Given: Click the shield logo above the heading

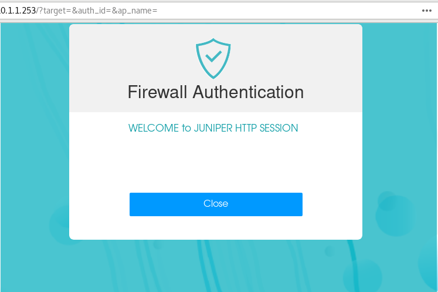Looking at the screenshot, I should coord(213,59).
